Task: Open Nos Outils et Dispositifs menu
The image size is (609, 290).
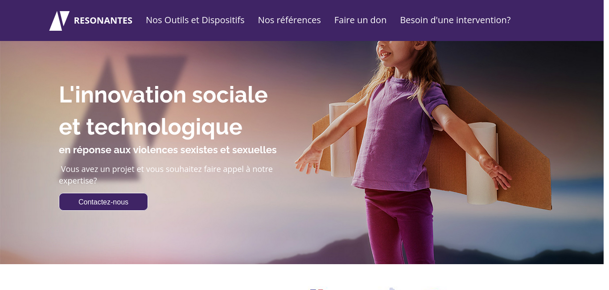Action: [195, 20]
